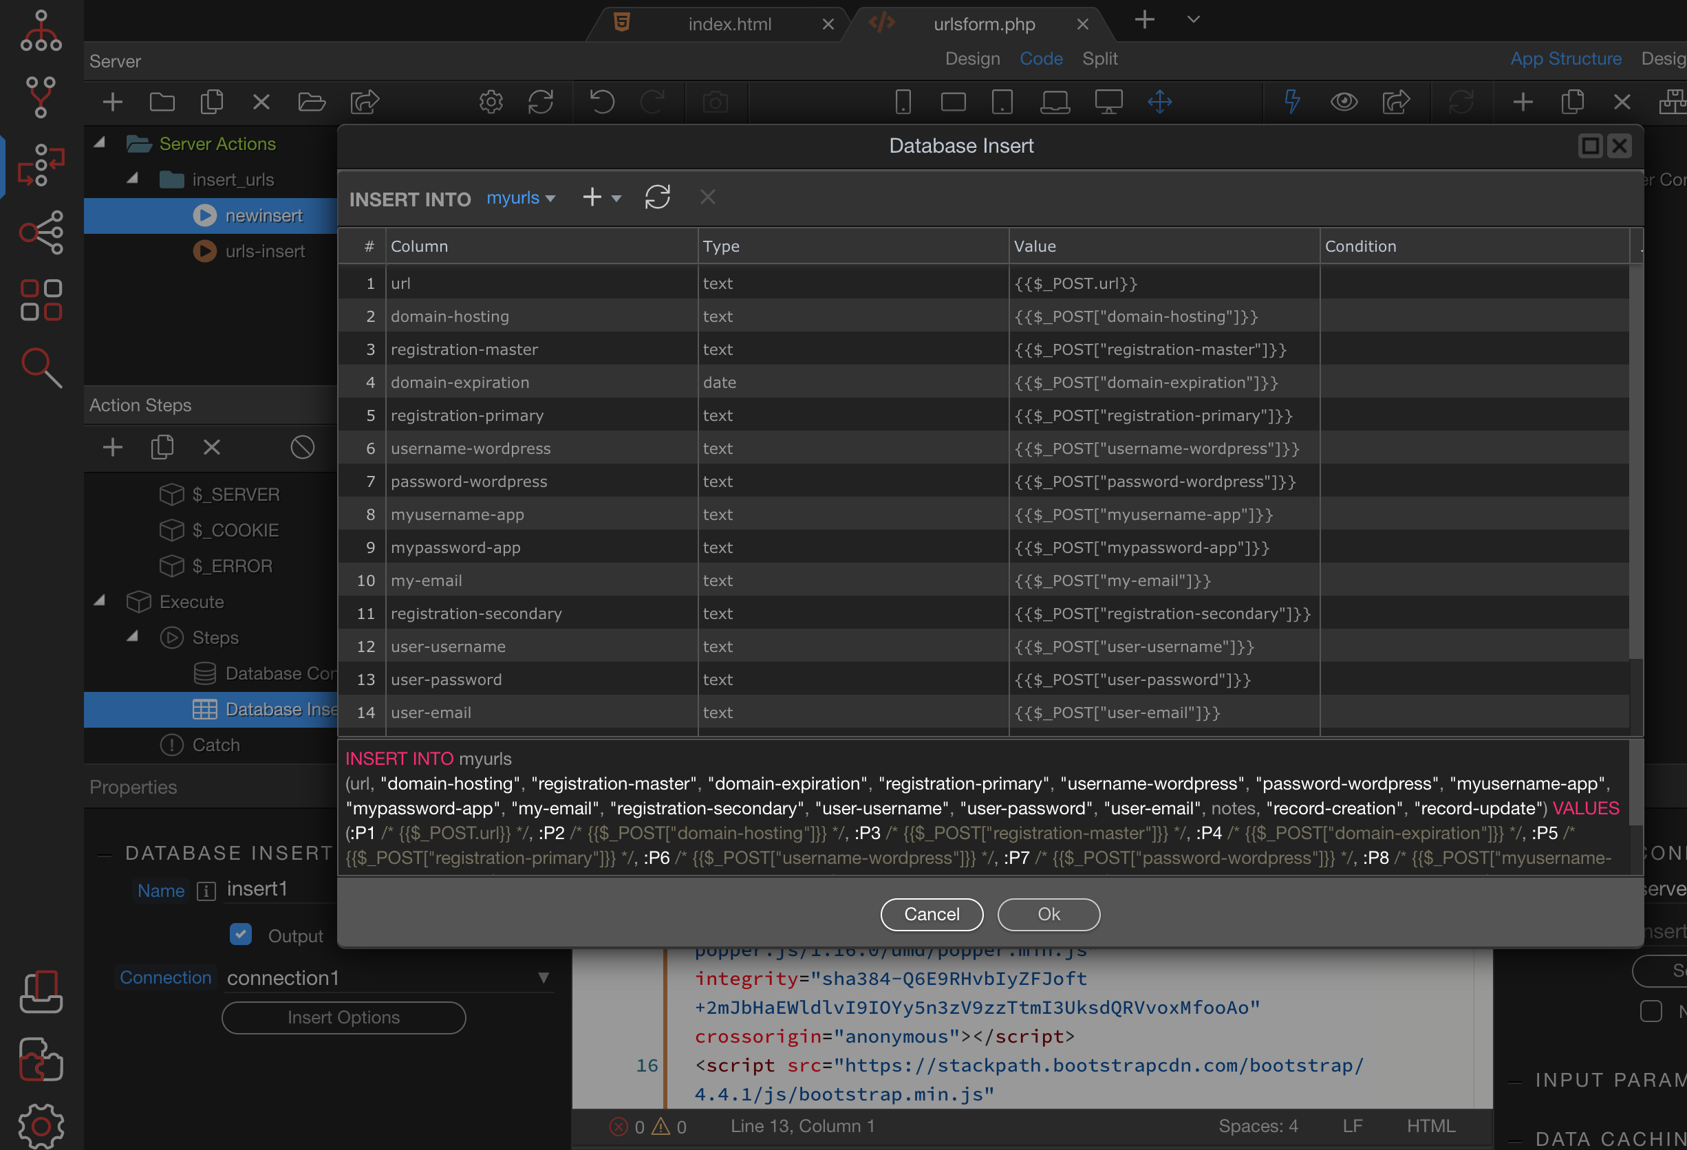Image resolution: width=1687 pixels, height=1150 pixels.
Task: Switch to the Split view
Action: coord(1099,58)
